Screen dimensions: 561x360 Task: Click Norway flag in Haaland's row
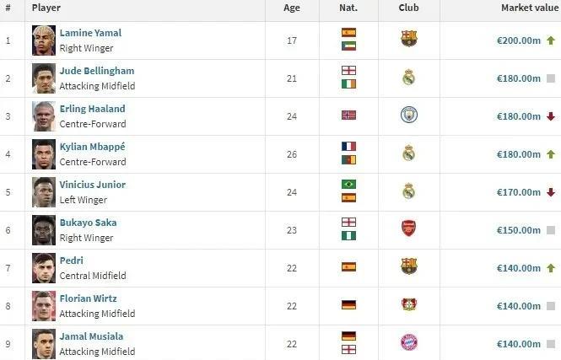click(348, 116)
